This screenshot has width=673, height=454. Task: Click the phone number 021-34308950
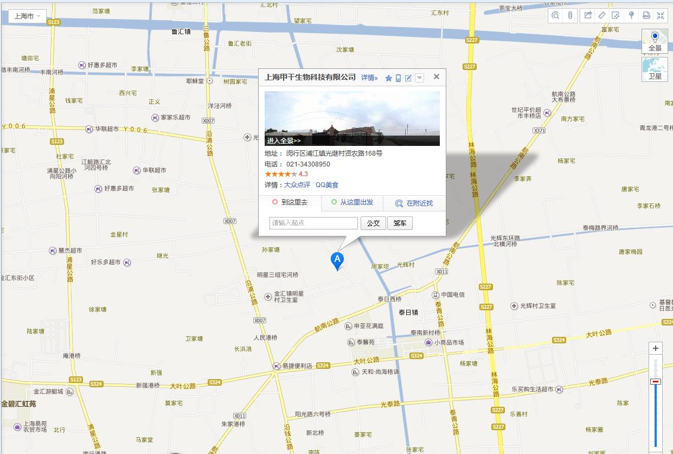pyautogui.click(x=308, y=164)
